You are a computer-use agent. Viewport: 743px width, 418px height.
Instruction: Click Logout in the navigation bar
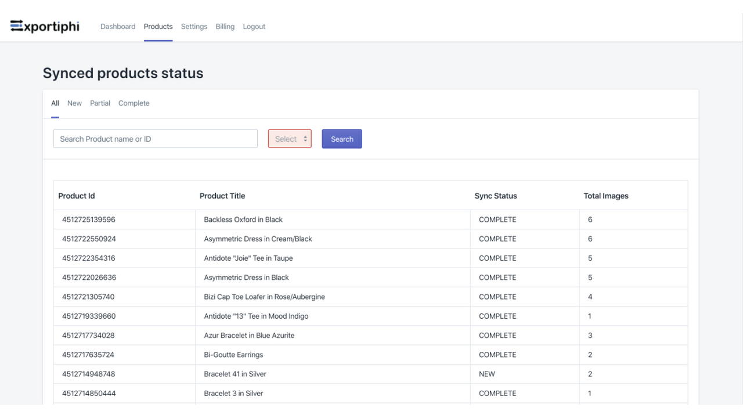(254, 26)
